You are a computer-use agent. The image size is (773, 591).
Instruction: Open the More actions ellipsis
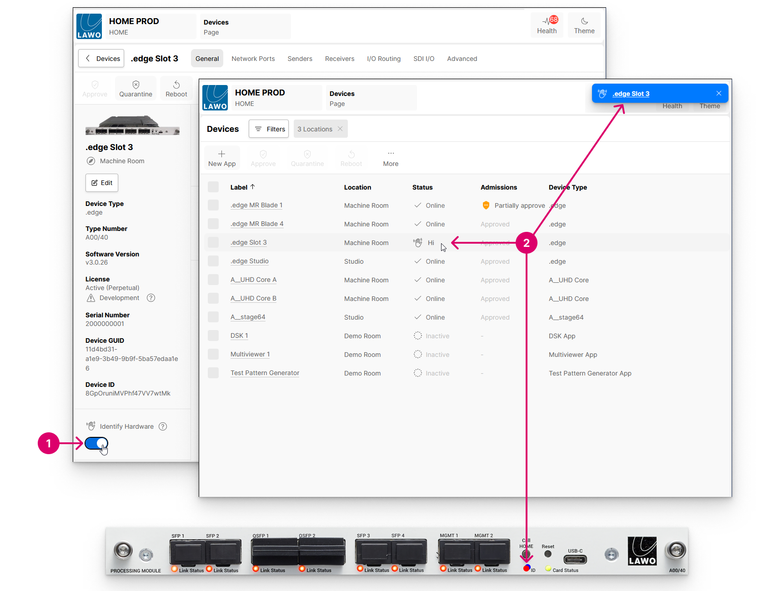click(x=391, y=154)
